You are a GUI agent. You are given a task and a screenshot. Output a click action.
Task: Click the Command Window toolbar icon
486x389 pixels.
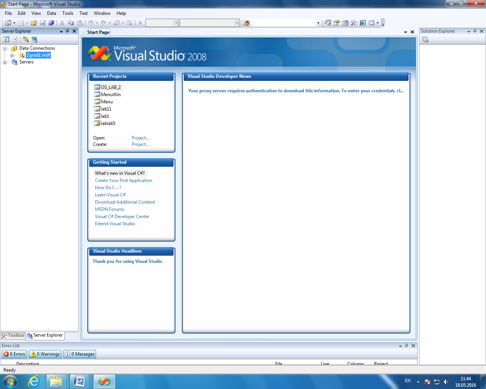click(x=371, y=23)
